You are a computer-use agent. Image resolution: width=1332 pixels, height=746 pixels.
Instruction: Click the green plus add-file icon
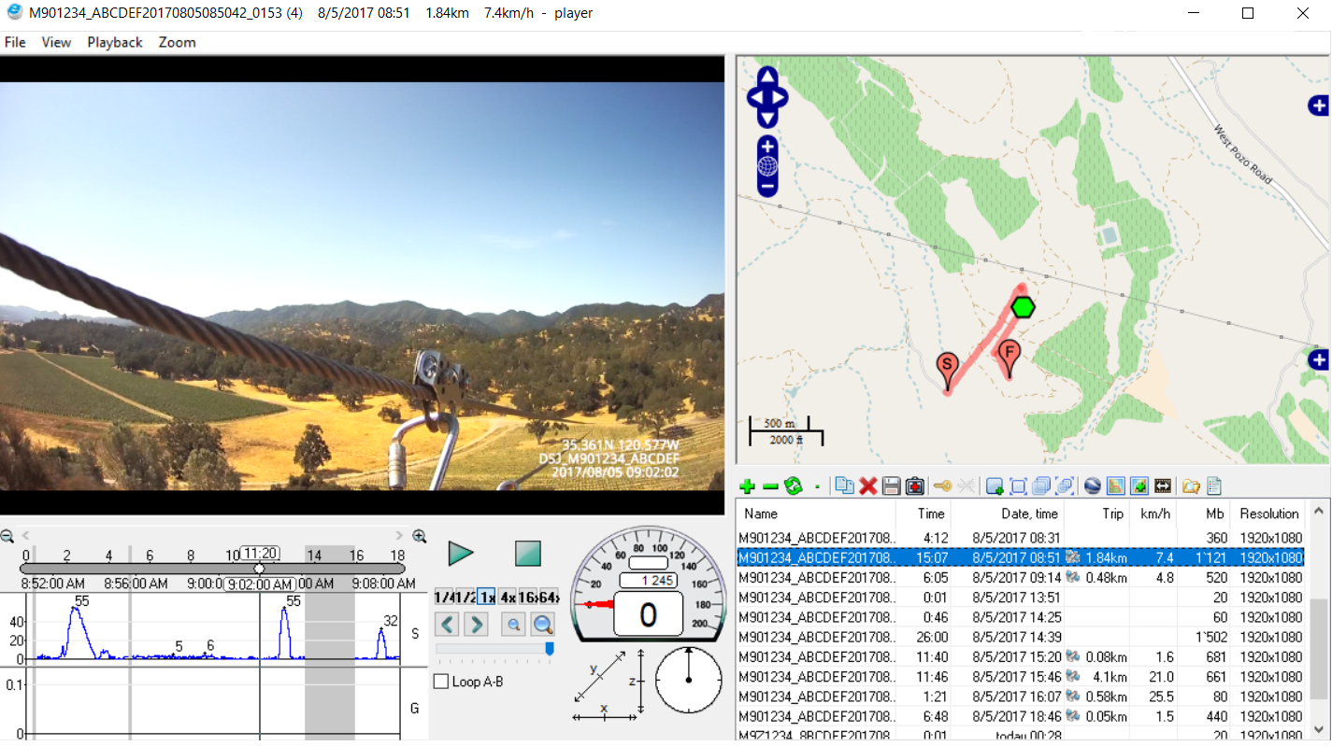[747, 486]
